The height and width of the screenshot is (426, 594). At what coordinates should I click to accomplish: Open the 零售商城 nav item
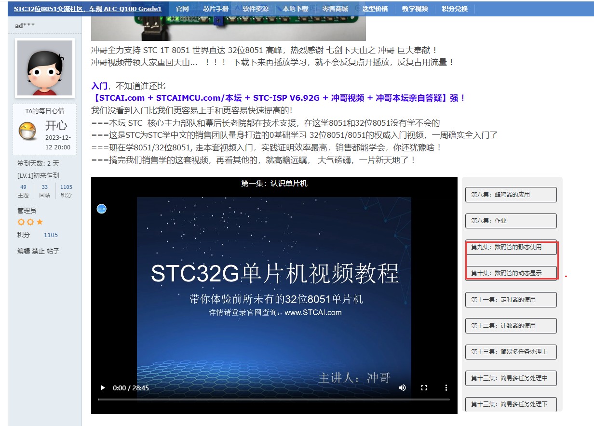click(x=335, y=9)
